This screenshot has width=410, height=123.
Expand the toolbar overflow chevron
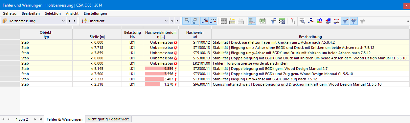pyautogui.click(x=407, y=21)
